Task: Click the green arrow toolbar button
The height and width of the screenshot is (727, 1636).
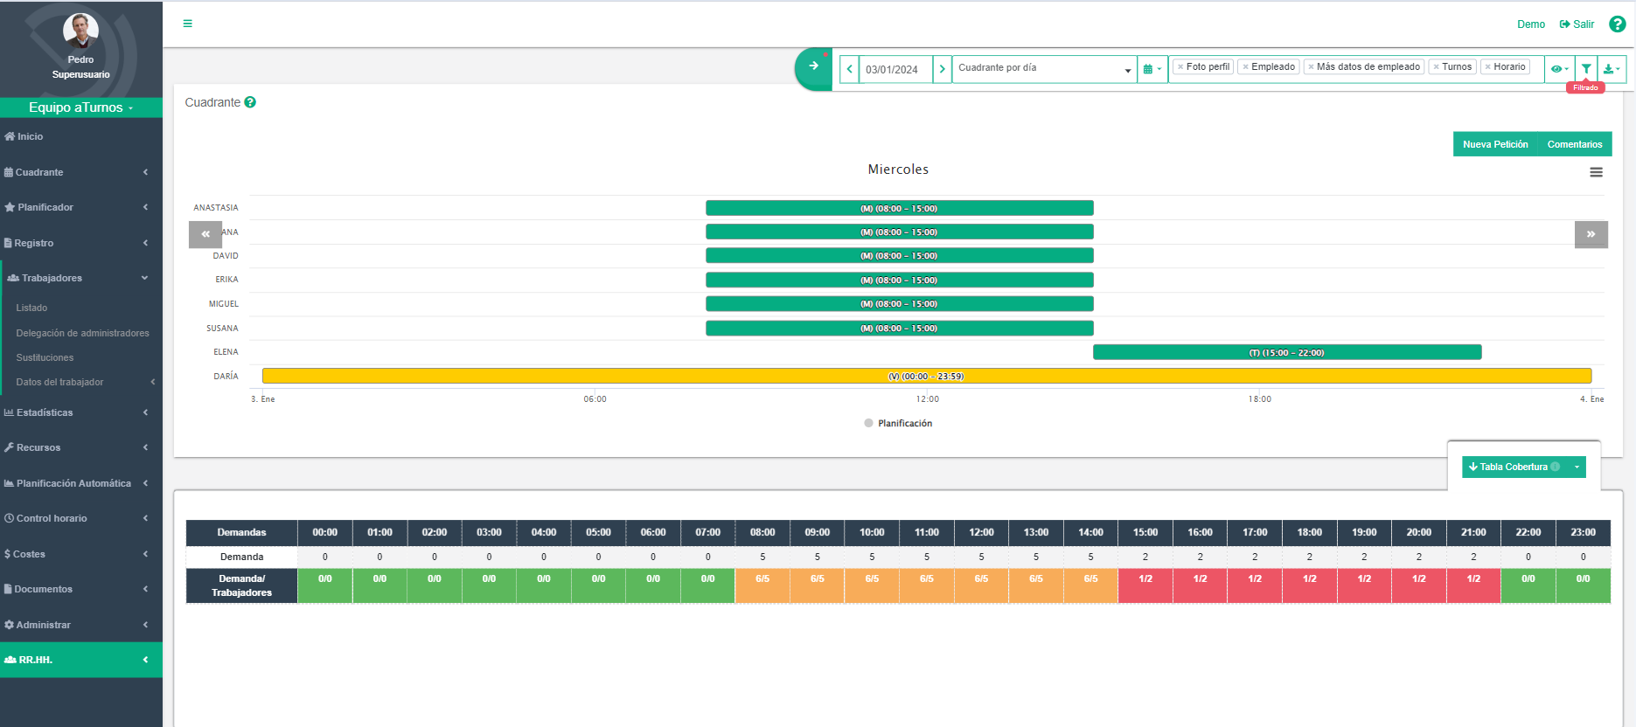Action: 813,66
